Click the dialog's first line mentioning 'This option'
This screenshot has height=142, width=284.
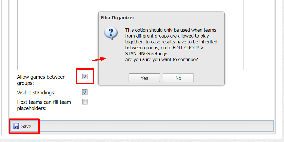tap(171, 30)
